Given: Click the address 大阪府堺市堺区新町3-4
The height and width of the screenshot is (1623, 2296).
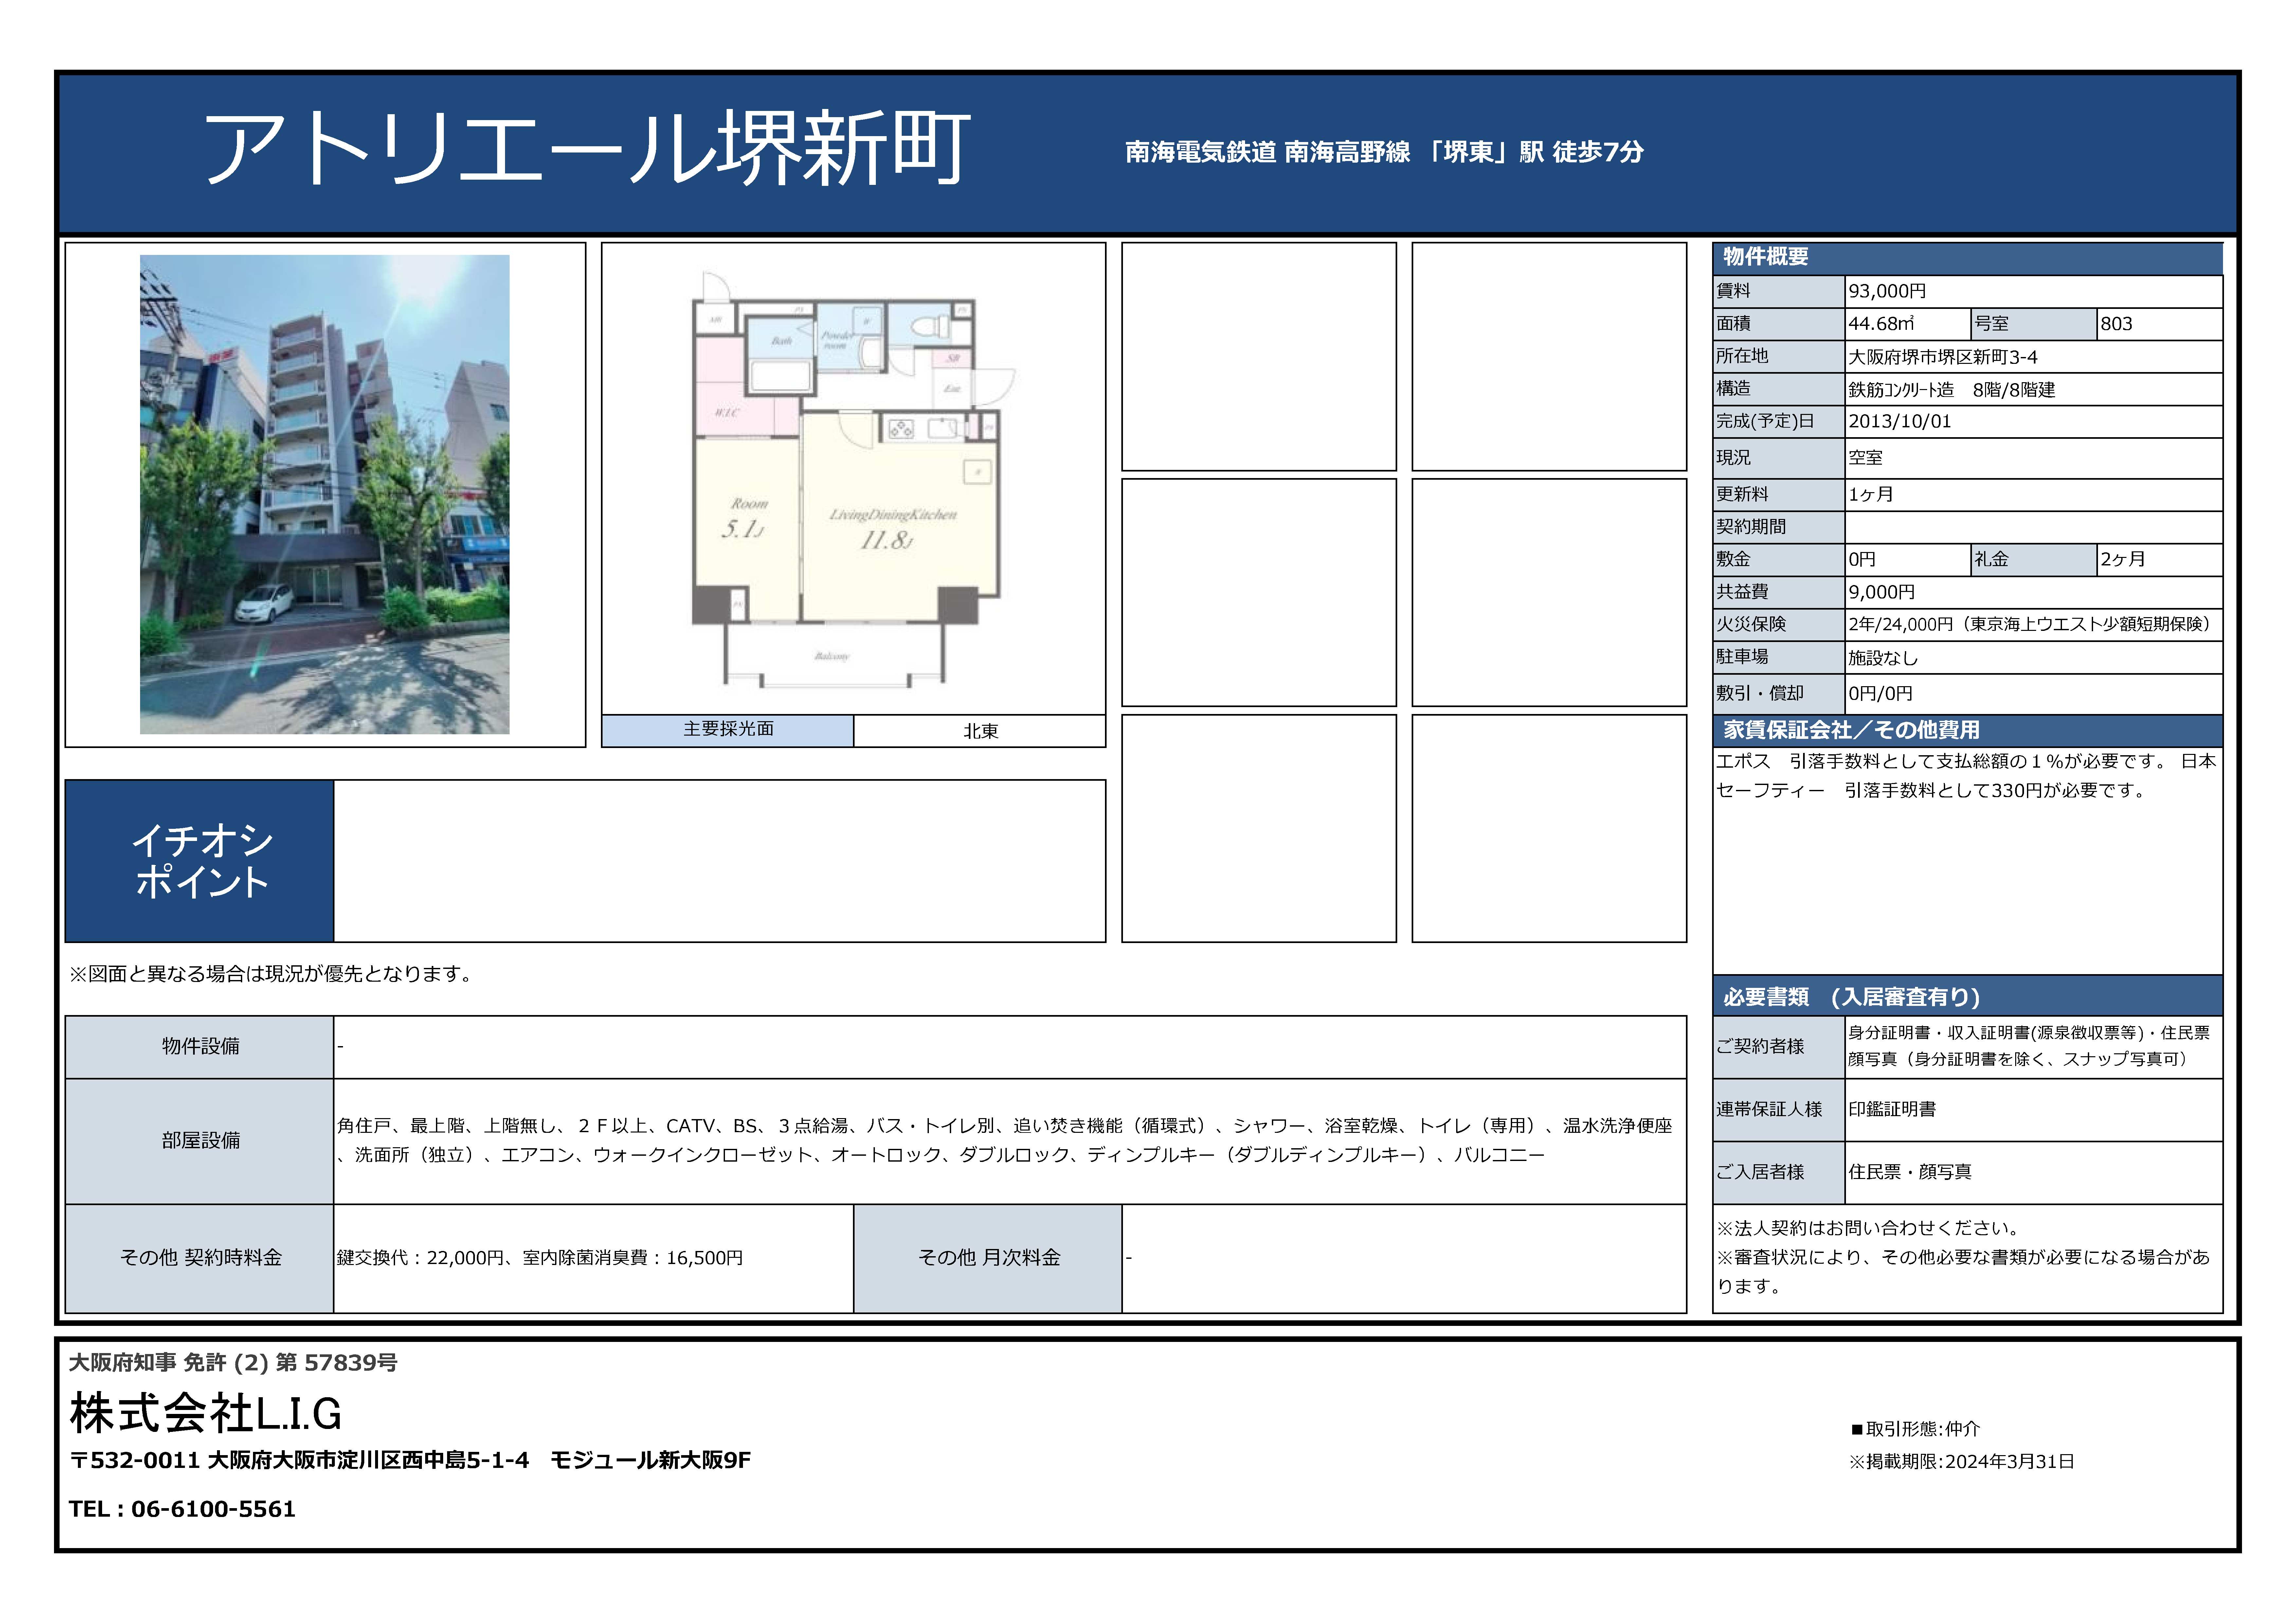Looking at the screenshot, I should click(x=1943, y=357).
